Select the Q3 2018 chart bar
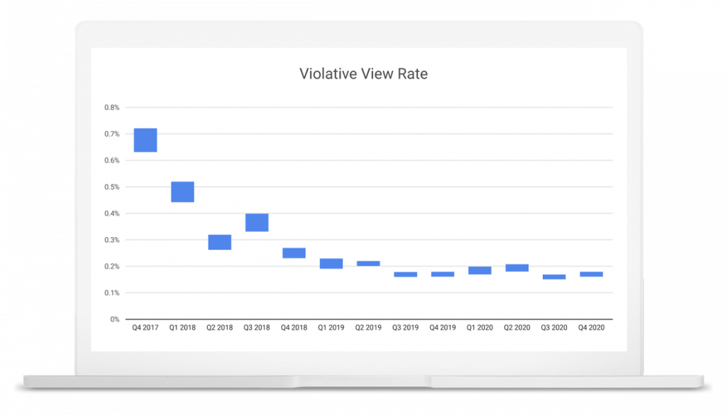 point(256,222)
